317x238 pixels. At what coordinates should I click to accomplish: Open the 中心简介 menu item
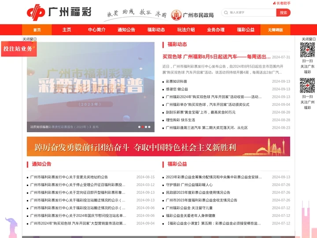[x=96, y=30]
